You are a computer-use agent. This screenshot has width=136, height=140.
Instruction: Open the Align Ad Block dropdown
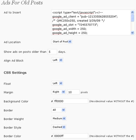[57, 60]
